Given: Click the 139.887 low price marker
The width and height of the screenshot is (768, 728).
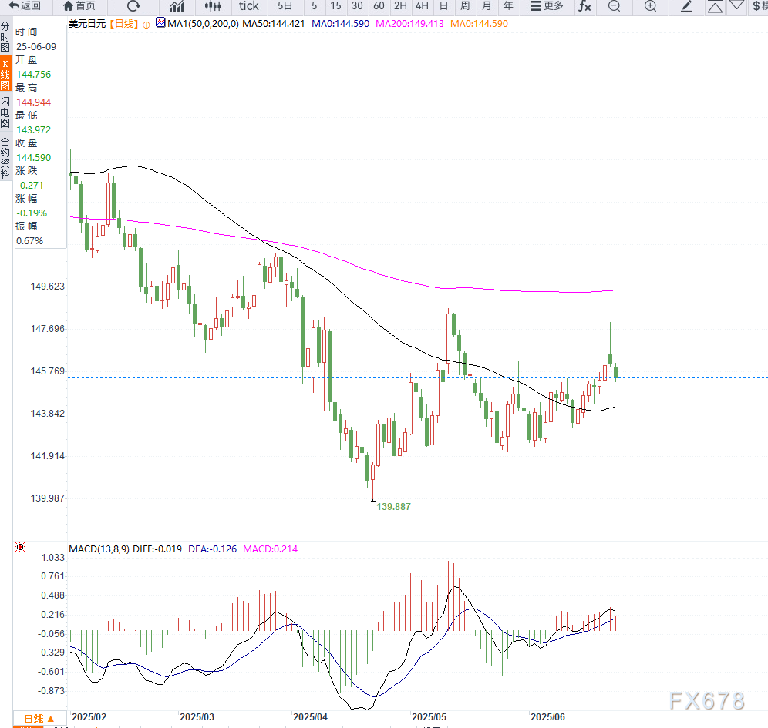Looking at the screenshot, I should pos(393,507).
